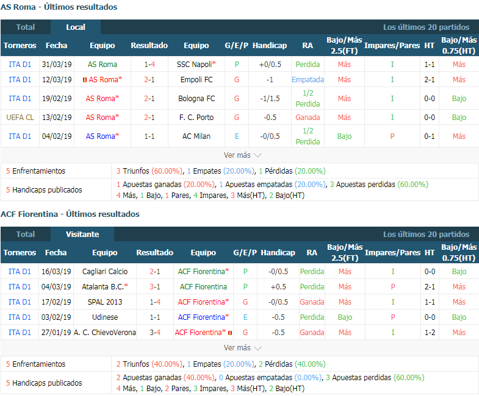The width and height of the screenshot is (479, 396).
Task: Select the 1-2 HT cell on ChievoVerona row
Action: pos(430,333)
